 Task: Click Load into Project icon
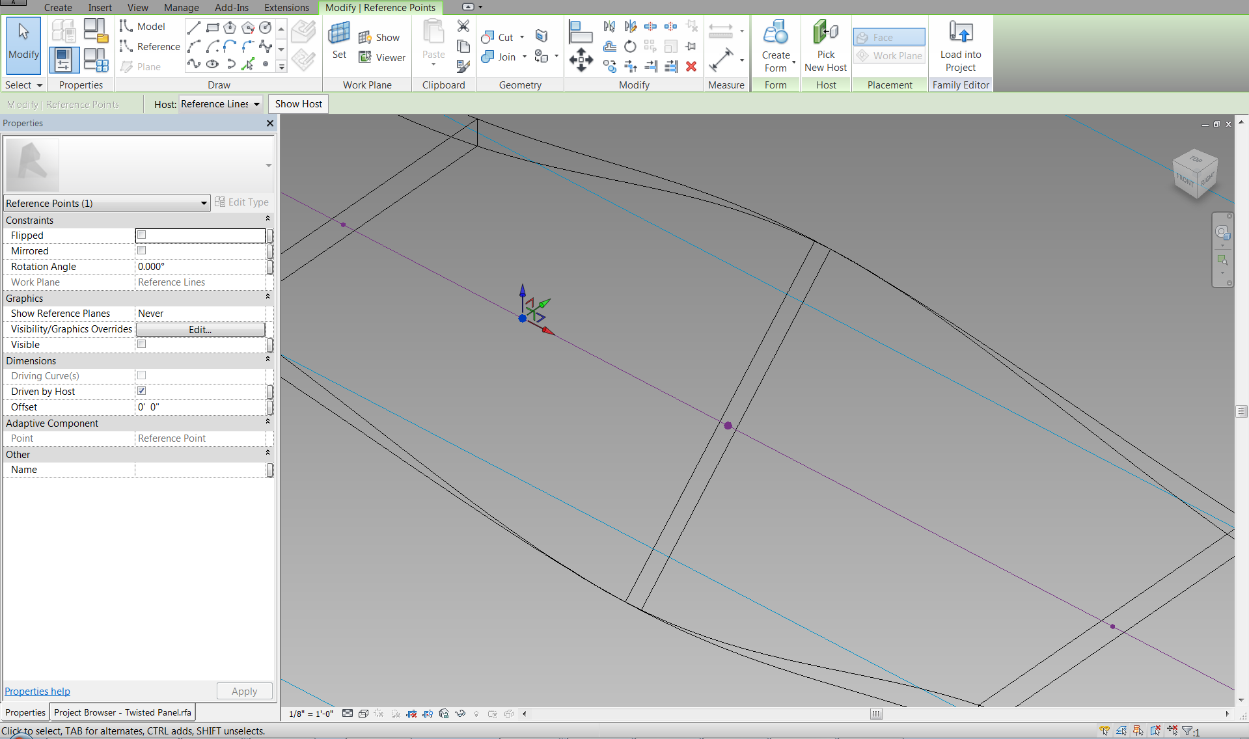[x=960, y=33]
